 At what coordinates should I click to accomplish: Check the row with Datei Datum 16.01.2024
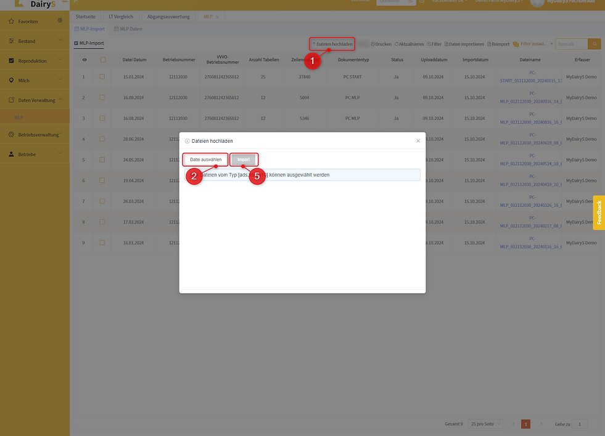(x=102, y=243)
